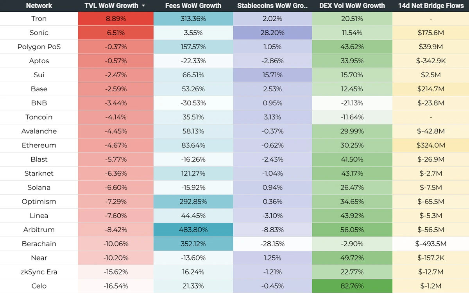469x294 pixels.
Task: Click DEX Vol WoW Growth header
Action: pos(352,6)
